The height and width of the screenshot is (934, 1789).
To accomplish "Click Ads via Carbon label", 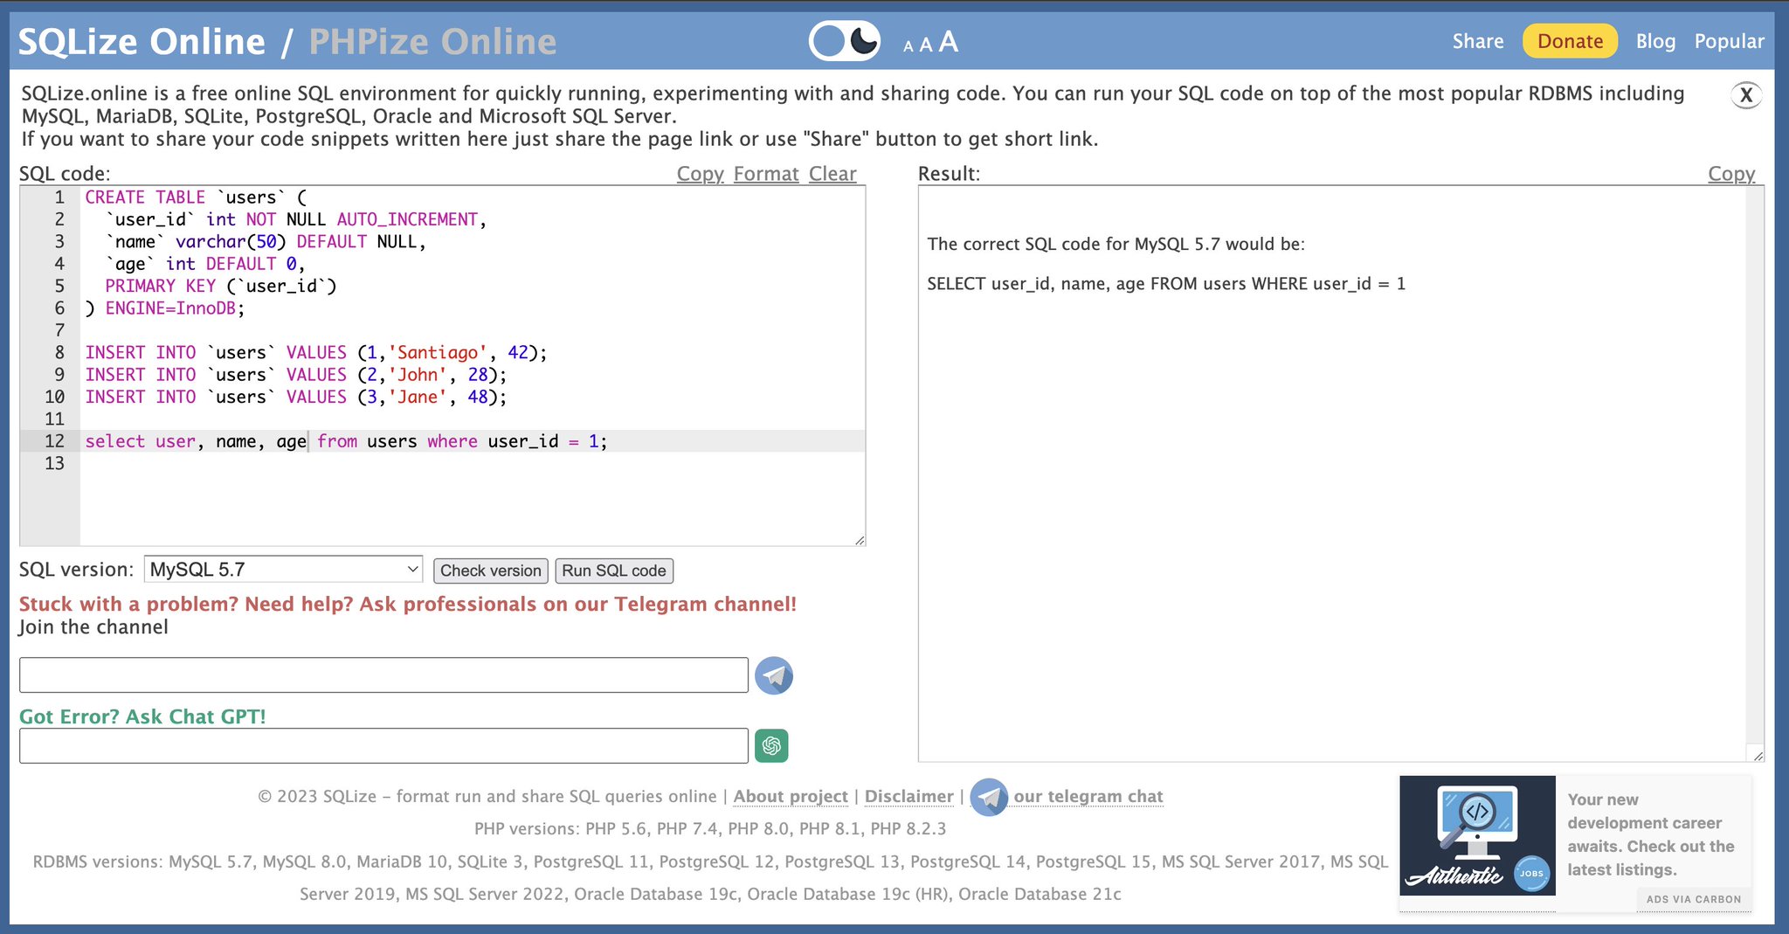I will (x=1694, y=899).
